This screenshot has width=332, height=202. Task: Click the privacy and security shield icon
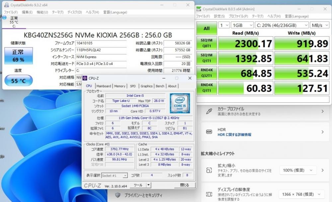[118, 195]
